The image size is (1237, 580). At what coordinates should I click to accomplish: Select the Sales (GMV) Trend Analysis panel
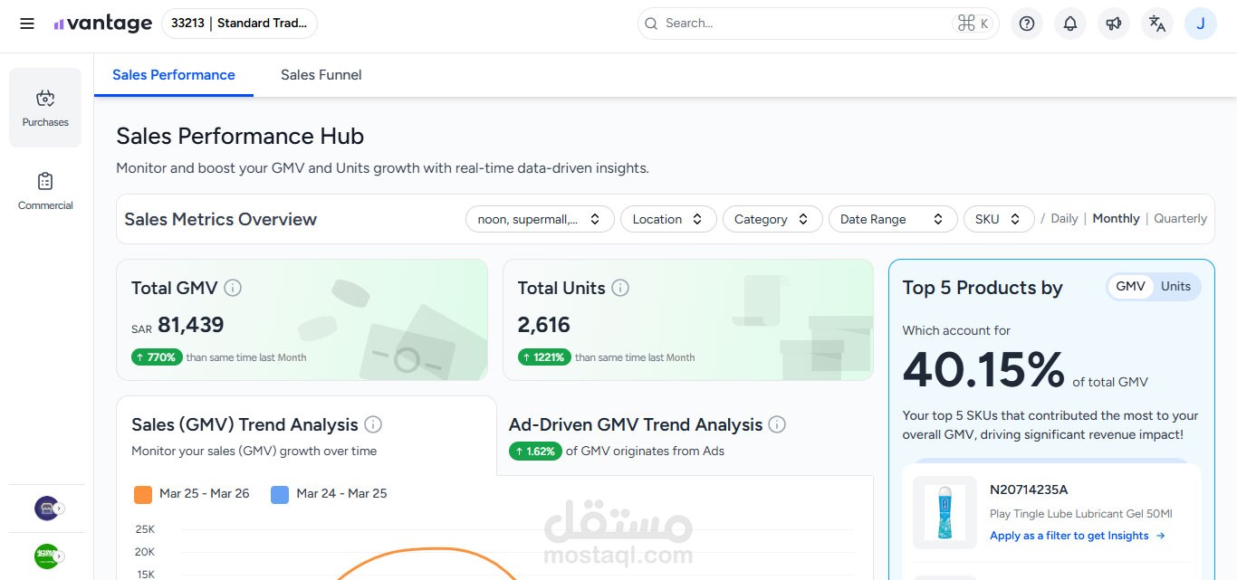click(306, 436)
